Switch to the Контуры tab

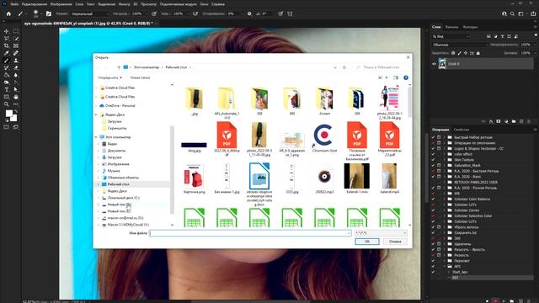pyautogui.click(x=470, y=27)
